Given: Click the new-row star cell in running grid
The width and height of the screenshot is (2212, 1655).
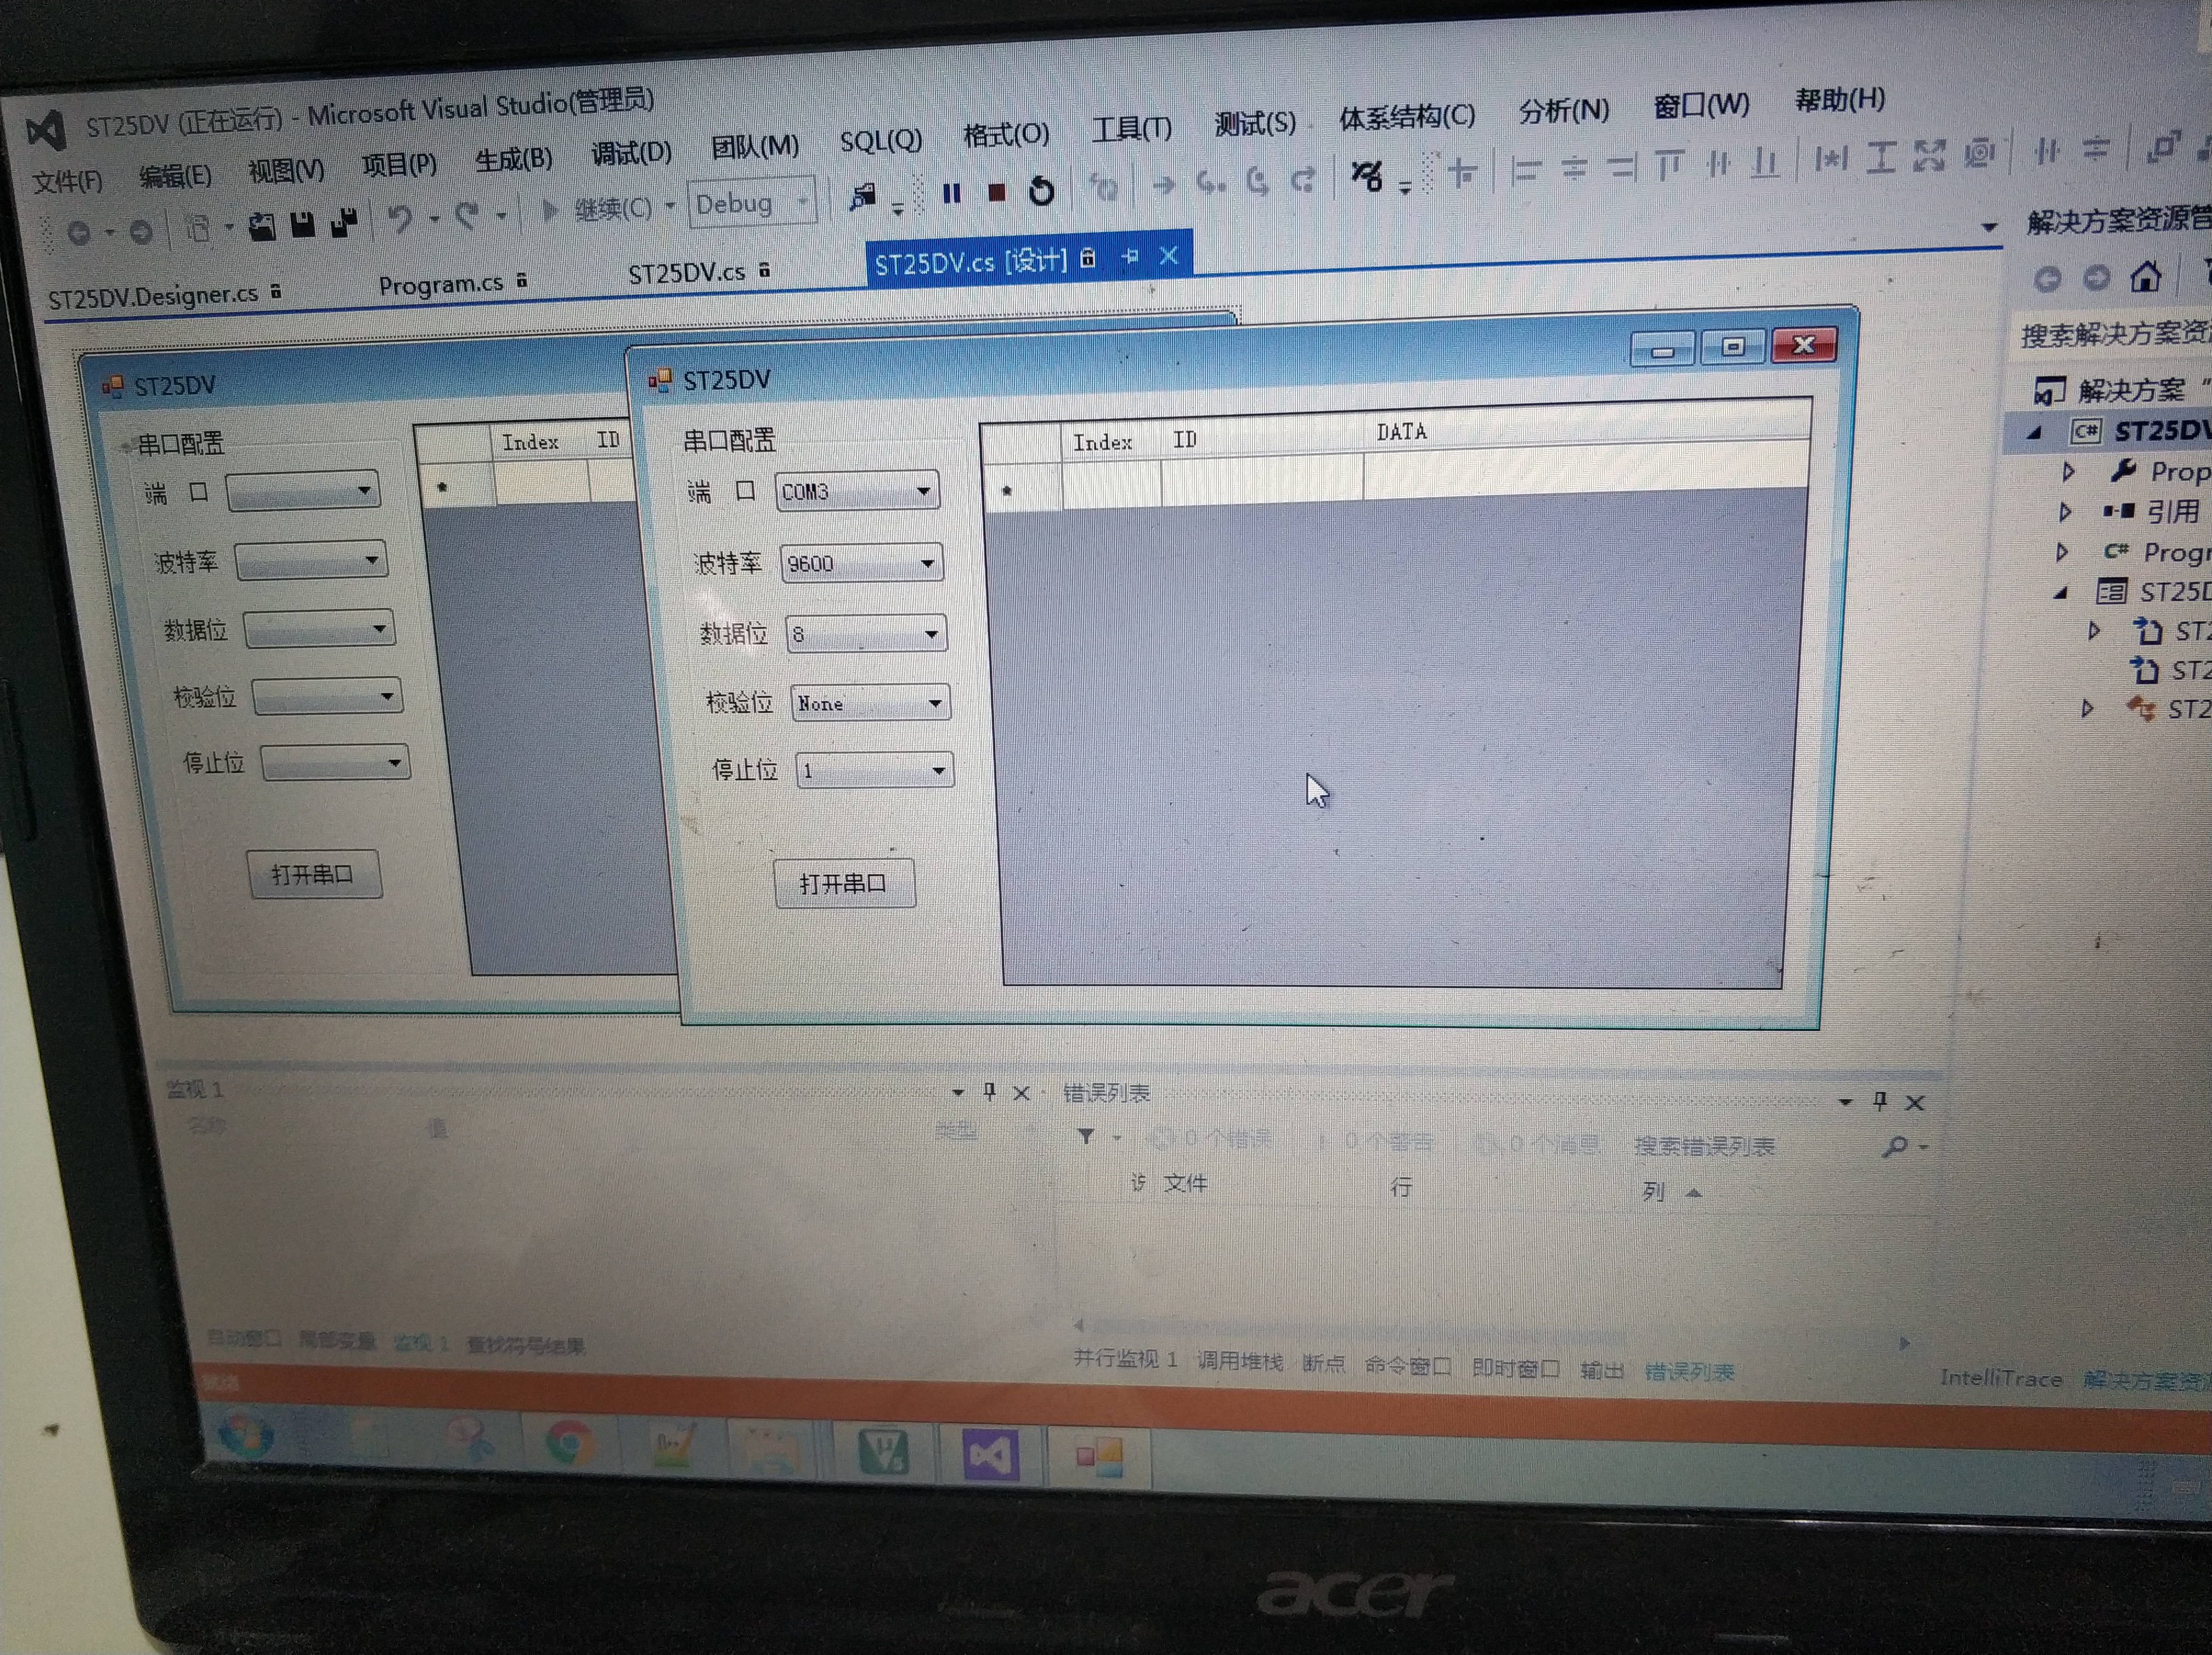Looking at the screenshot, I should 1020,490.
